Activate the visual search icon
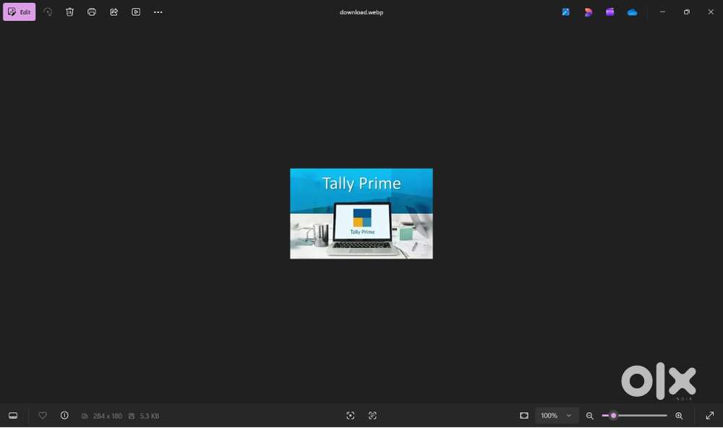The image size is (723, 428). pyautogui.click(x=351, y=416)
